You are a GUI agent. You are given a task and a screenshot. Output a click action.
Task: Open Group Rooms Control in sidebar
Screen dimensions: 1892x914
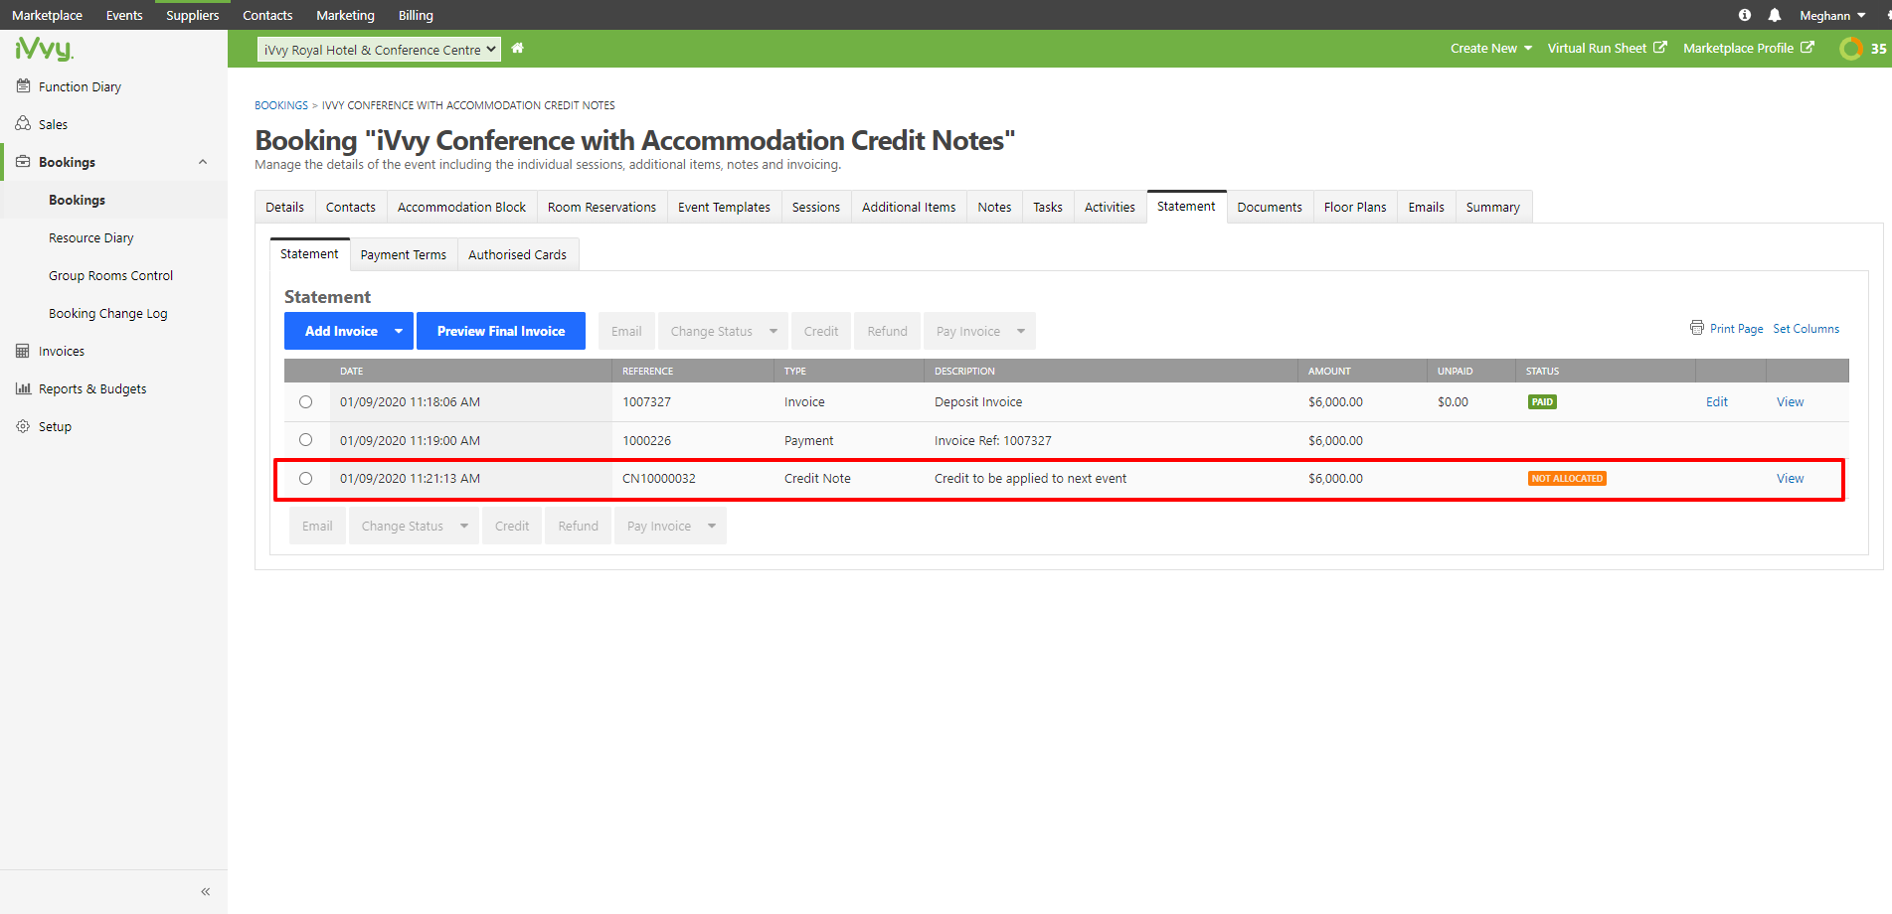110,275
